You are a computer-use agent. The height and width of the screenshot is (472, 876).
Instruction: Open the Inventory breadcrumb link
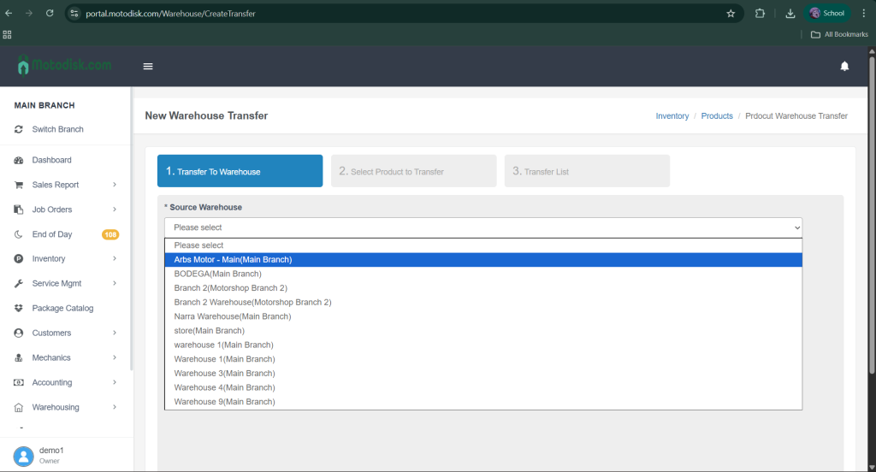point(672,116)
